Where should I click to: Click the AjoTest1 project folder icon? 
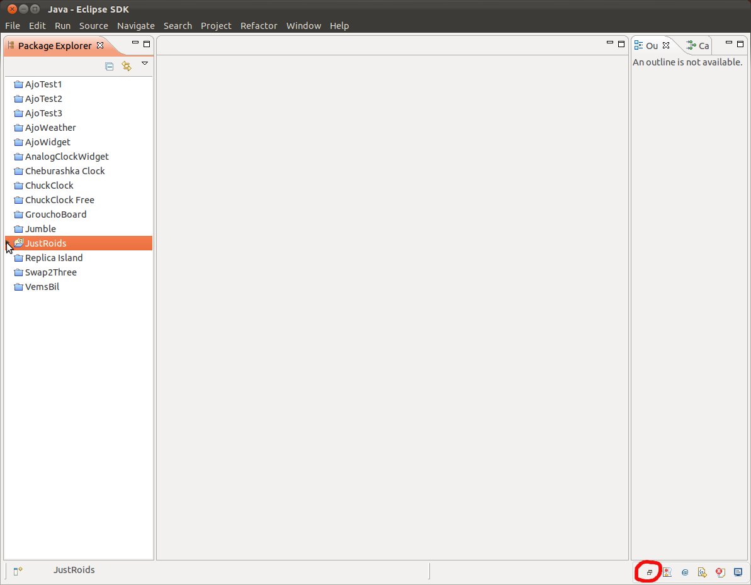(x=19, y=84)
